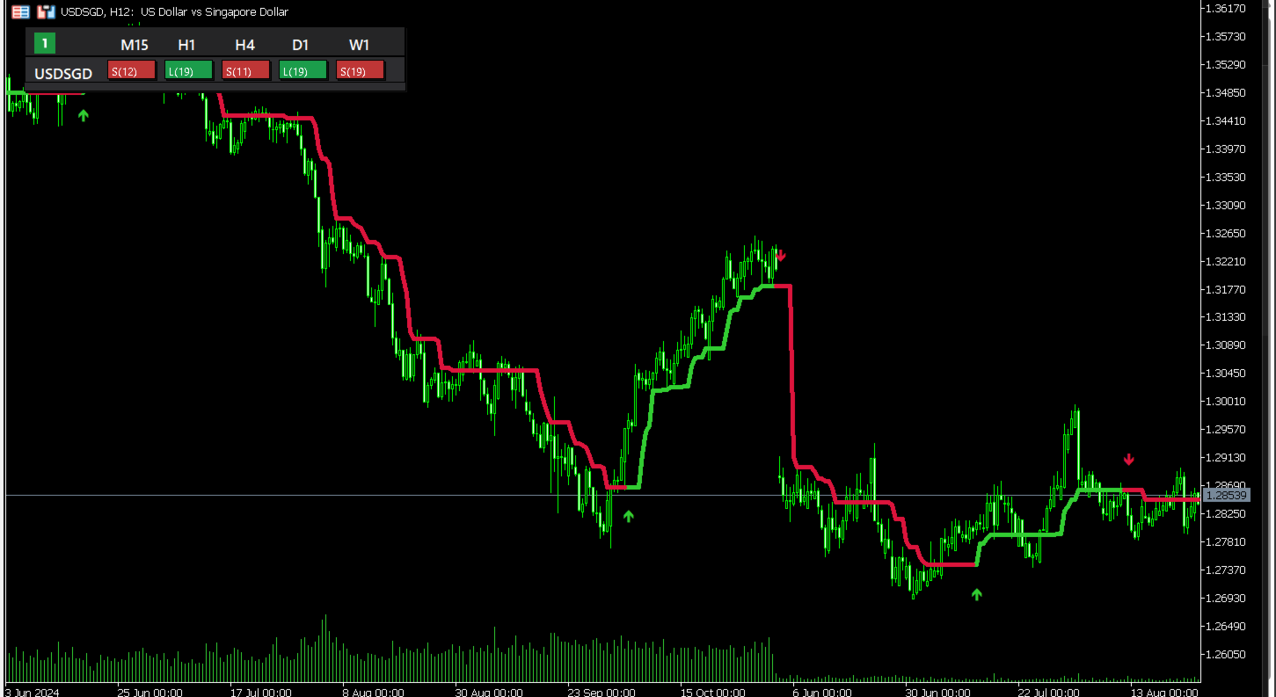1276x697 pixels.
Task: Select the W1 timeframe column header
Action: (x=359, y=45)
